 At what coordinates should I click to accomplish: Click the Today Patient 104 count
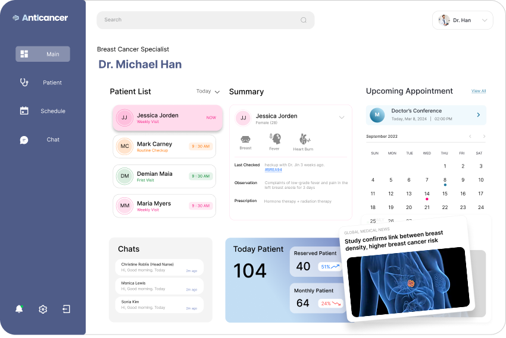(x=250, y=271)
